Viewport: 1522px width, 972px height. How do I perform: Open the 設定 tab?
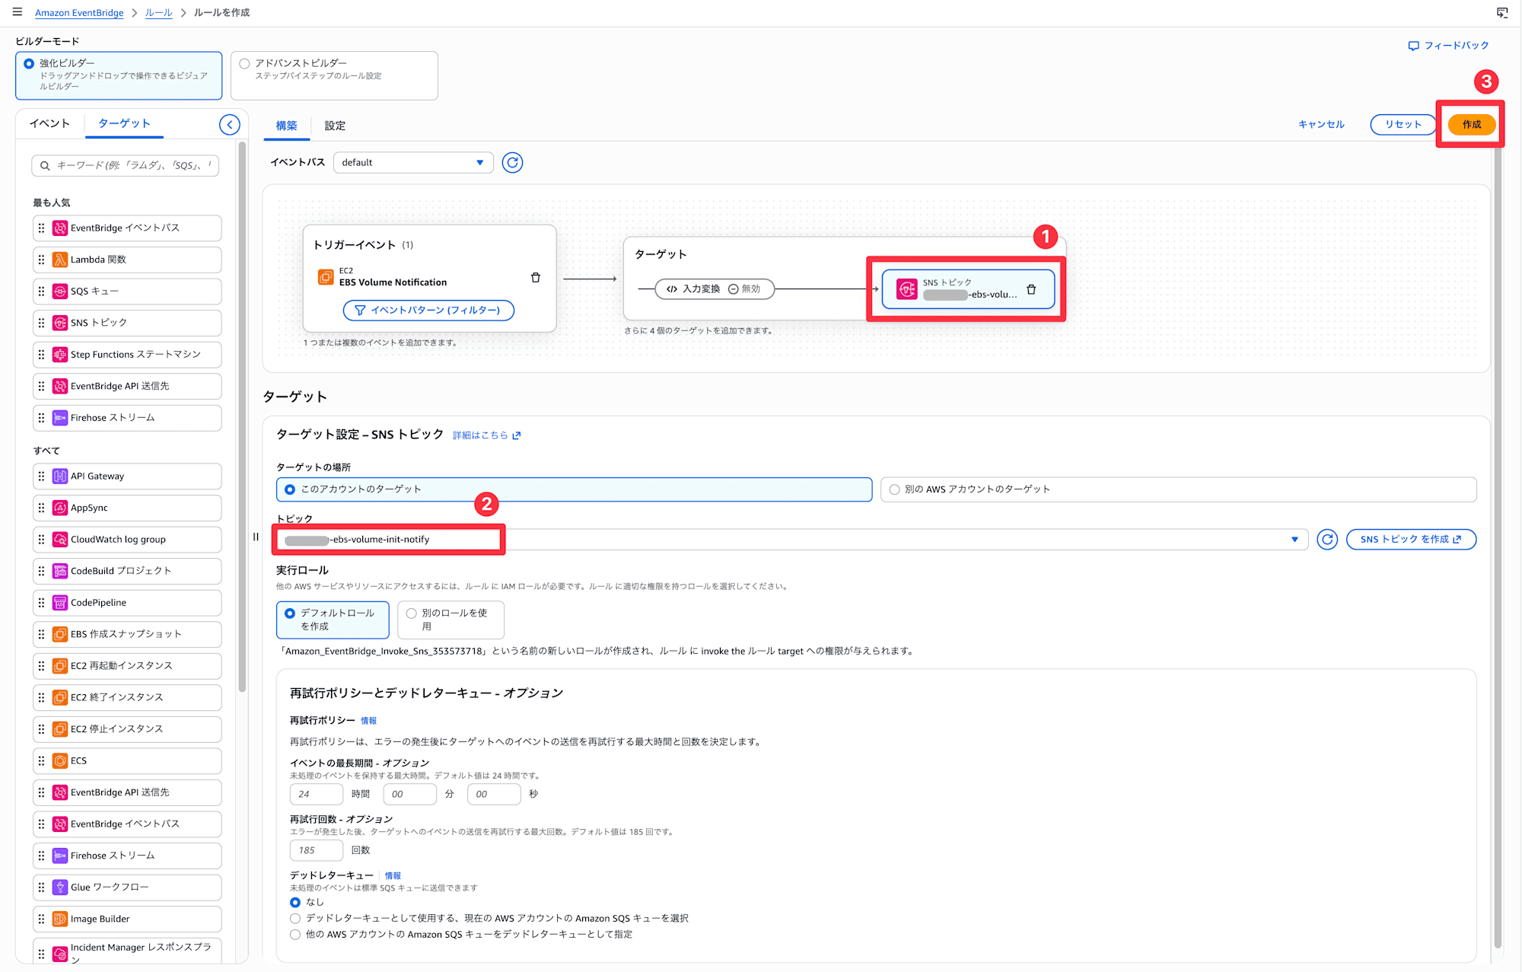(335, 126)
